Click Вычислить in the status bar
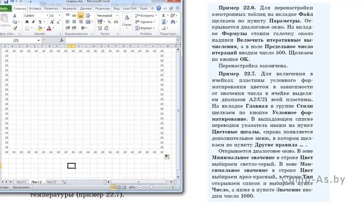The image size is (364, 204). coord(21,188)
